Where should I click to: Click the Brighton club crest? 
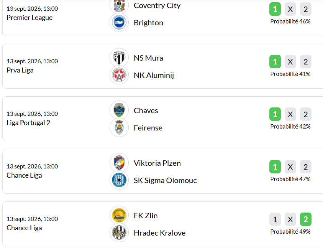pos(119,23)
